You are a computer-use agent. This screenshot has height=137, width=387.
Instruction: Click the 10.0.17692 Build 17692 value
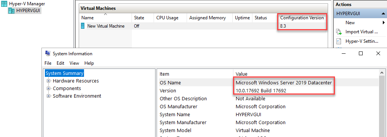coord(261,90)
